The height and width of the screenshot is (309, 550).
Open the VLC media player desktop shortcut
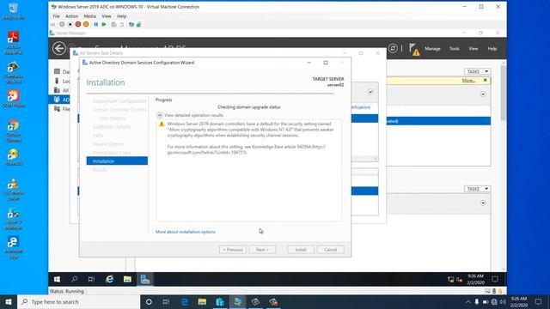14,189
